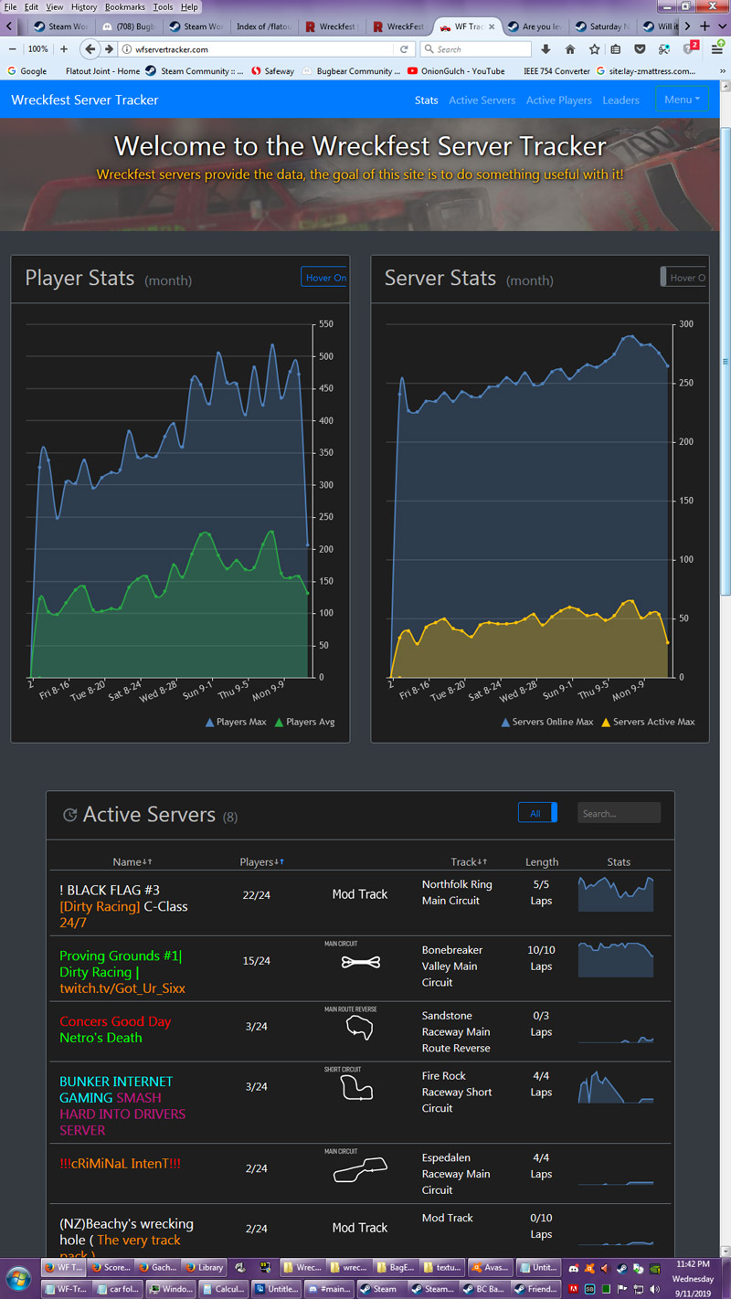Go to the Firefox home page icon

pyautogui.click(x=570, y=49)
